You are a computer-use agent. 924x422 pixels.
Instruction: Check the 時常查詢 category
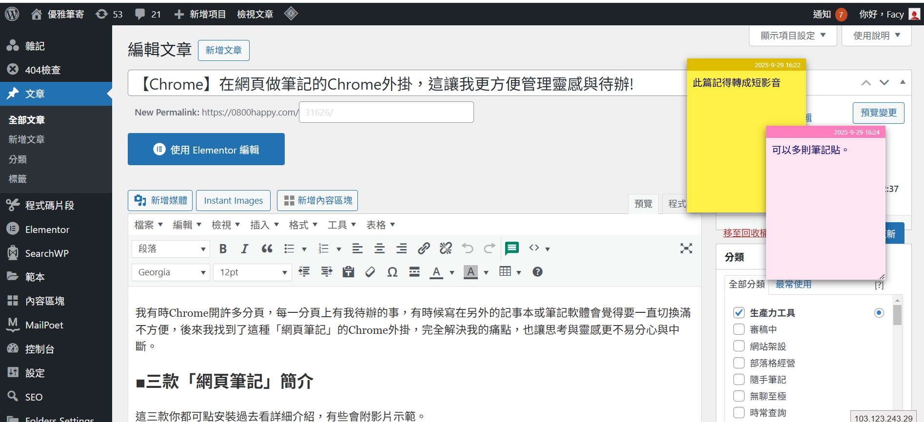pyautogui.click(x=739, y=412)
